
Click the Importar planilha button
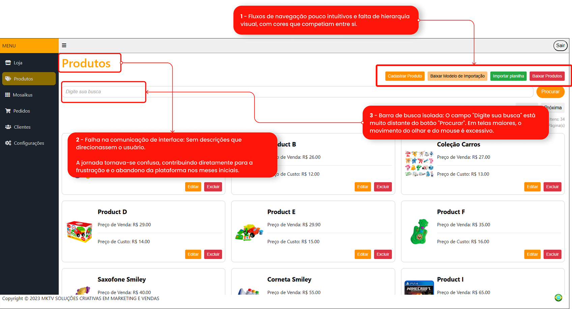pos(508,76)
